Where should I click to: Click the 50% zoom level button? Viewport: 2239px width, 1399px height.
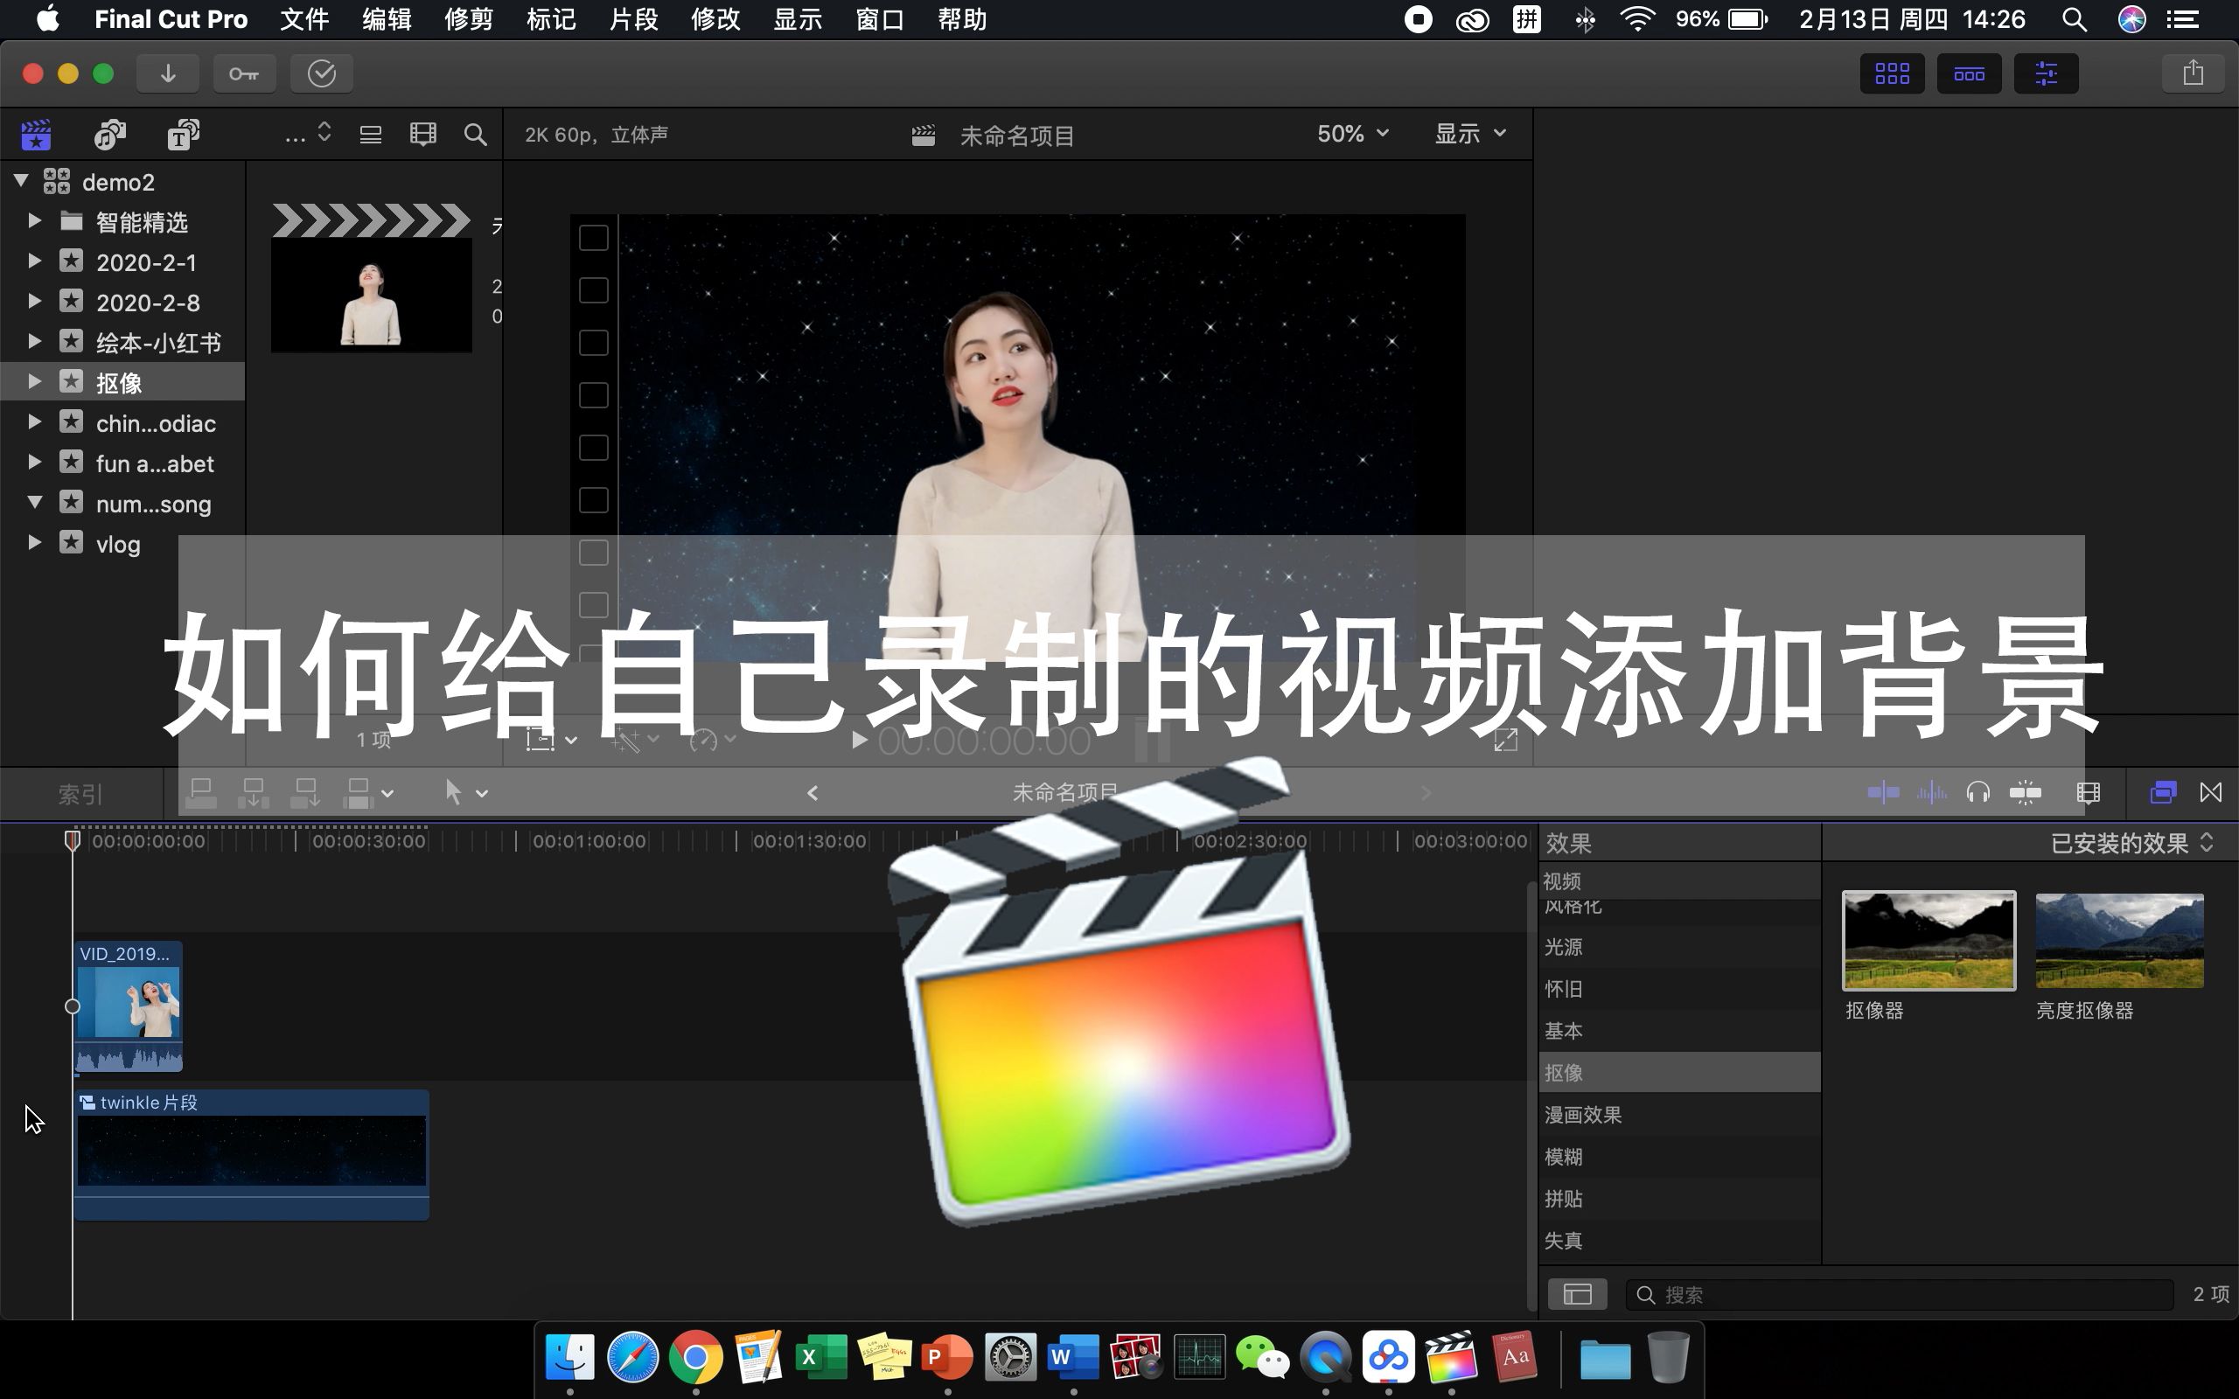tap(1350, 134)
